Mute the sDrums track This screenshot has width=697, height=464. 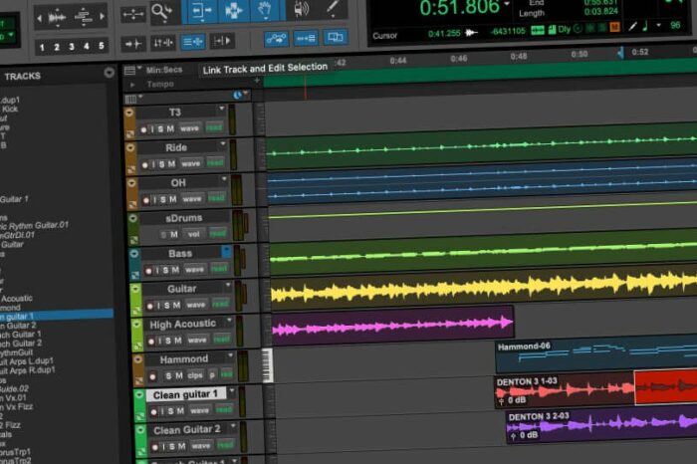pyautogui.click(x=174, y=234)
